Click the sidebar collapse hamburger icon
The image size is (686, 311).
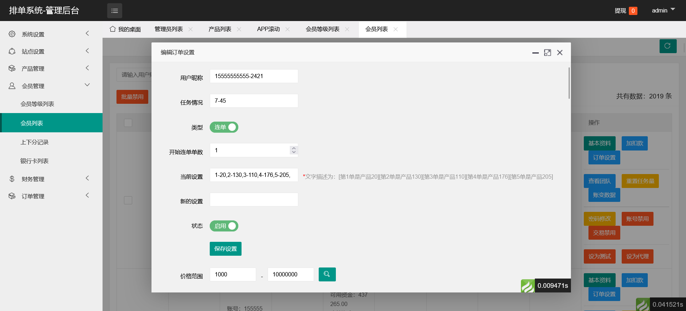tap(114, 11)
